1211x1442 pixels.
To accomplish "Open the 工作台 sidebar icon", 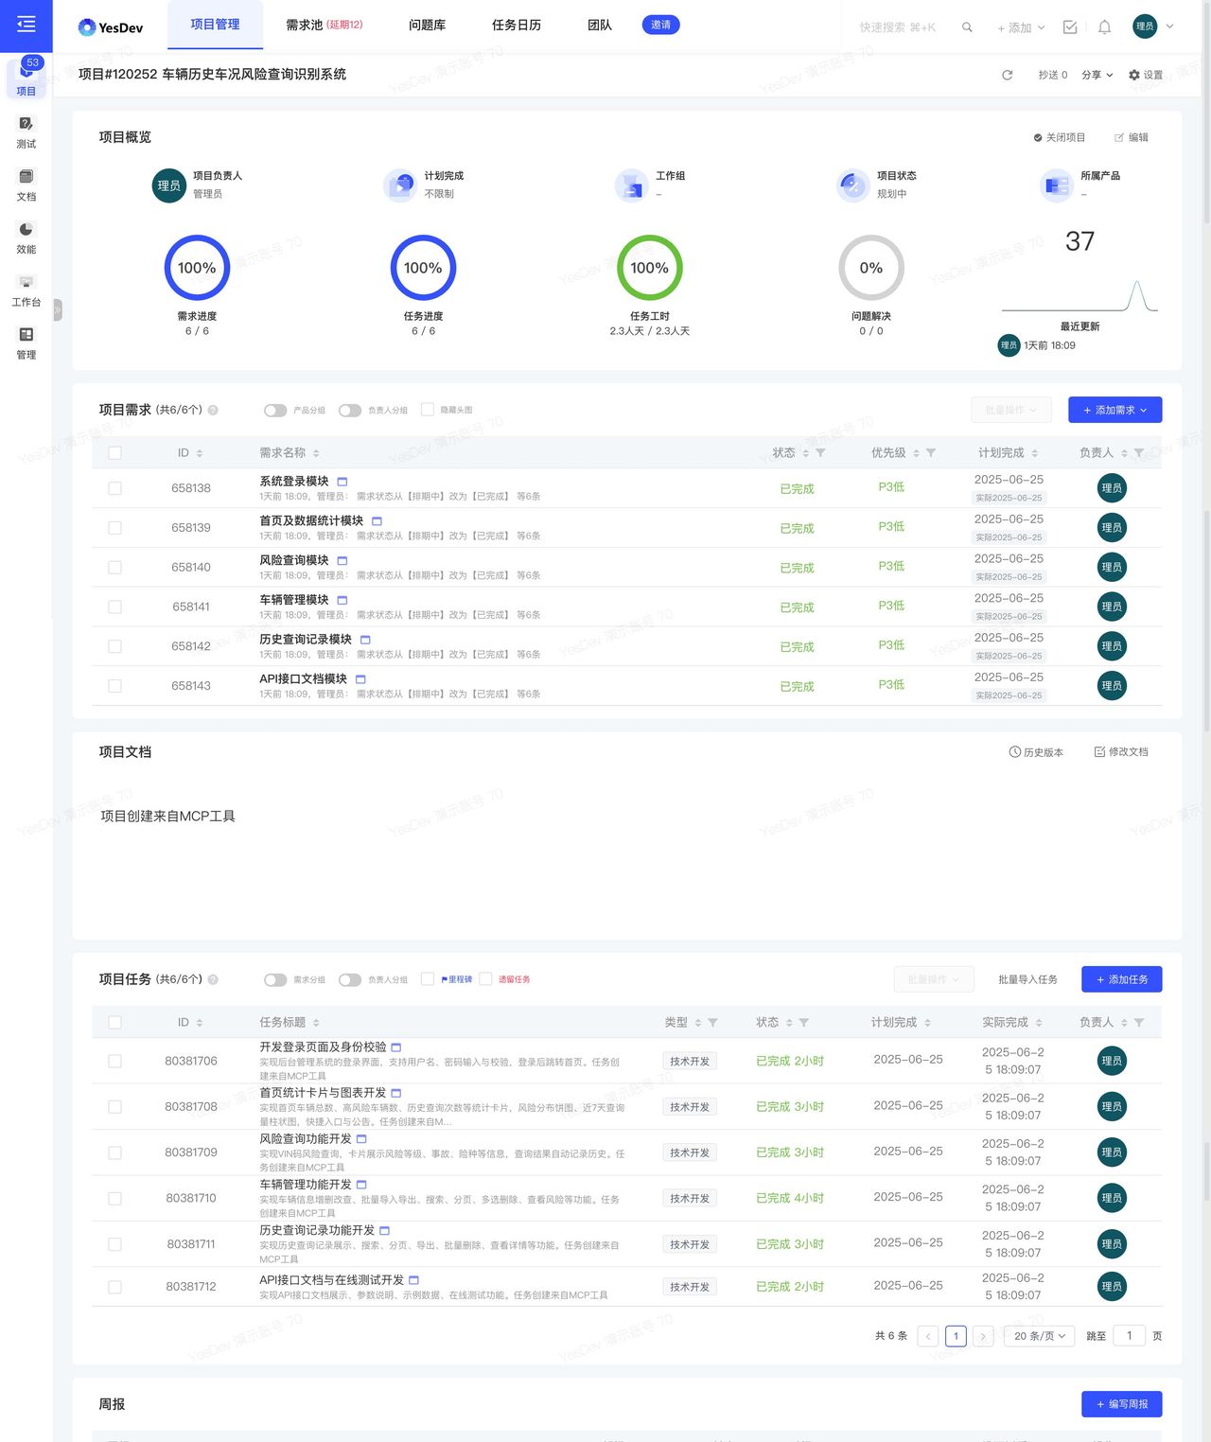I will [26, 290].
